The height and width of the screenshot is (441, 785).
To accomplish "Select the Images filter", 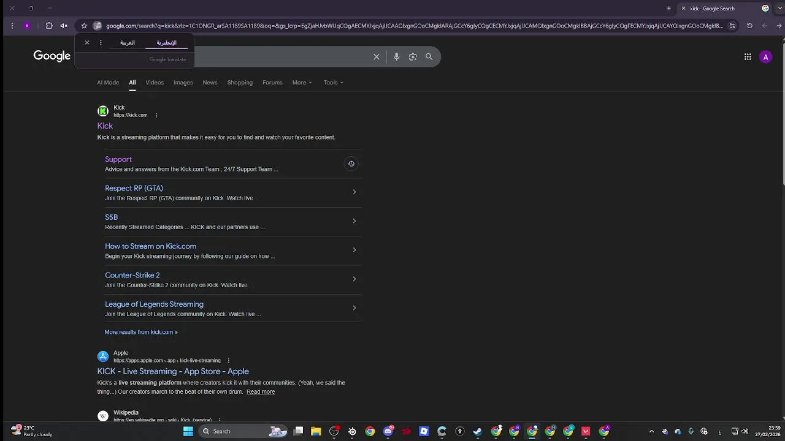I will tap(183, 83).
